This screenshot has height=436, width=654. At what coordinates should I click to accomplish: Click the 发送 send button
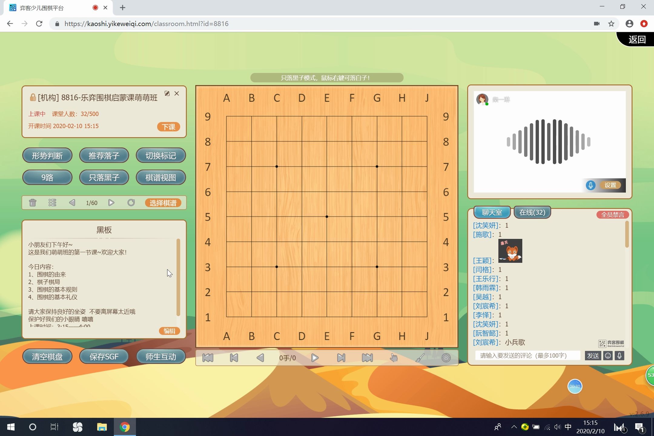tap(593, 355)
